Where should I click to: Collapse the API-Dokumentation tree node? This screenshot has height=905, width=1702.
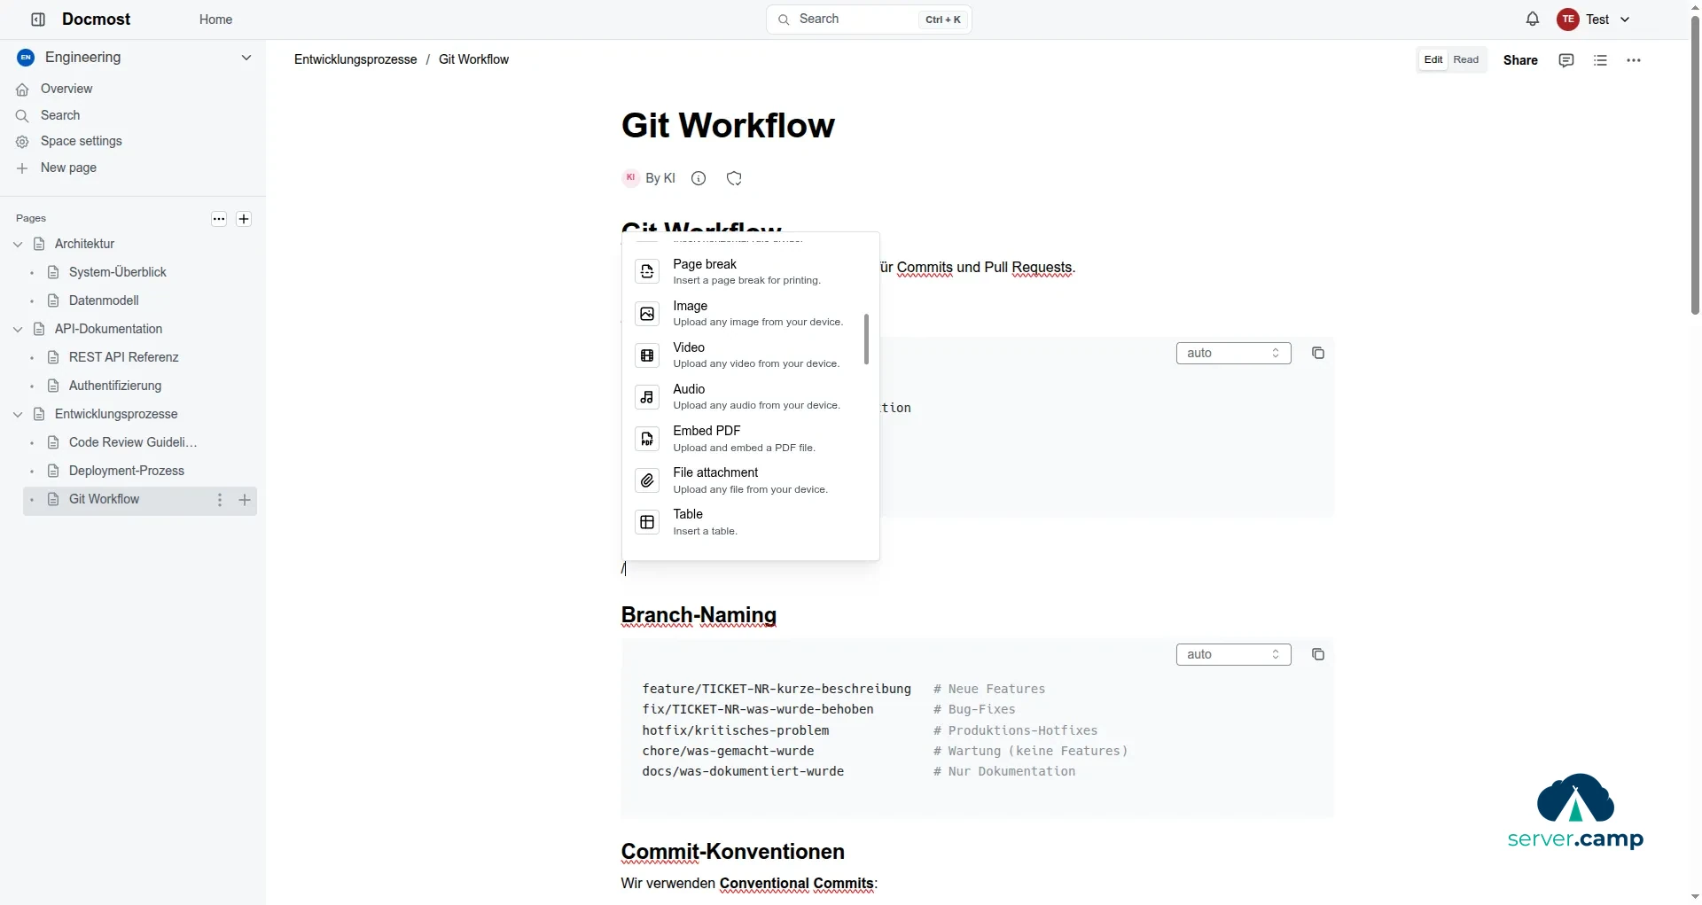(x=18, y=329)
